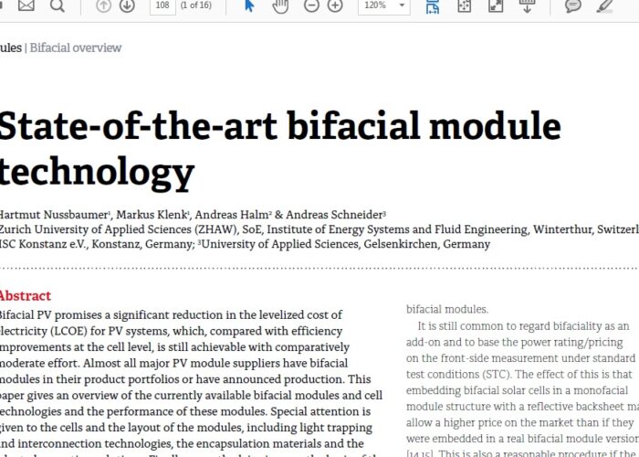Click 'levelized cost of' in abstract
This screenshot has height=457, width=639.
click(x=300, y=315)
